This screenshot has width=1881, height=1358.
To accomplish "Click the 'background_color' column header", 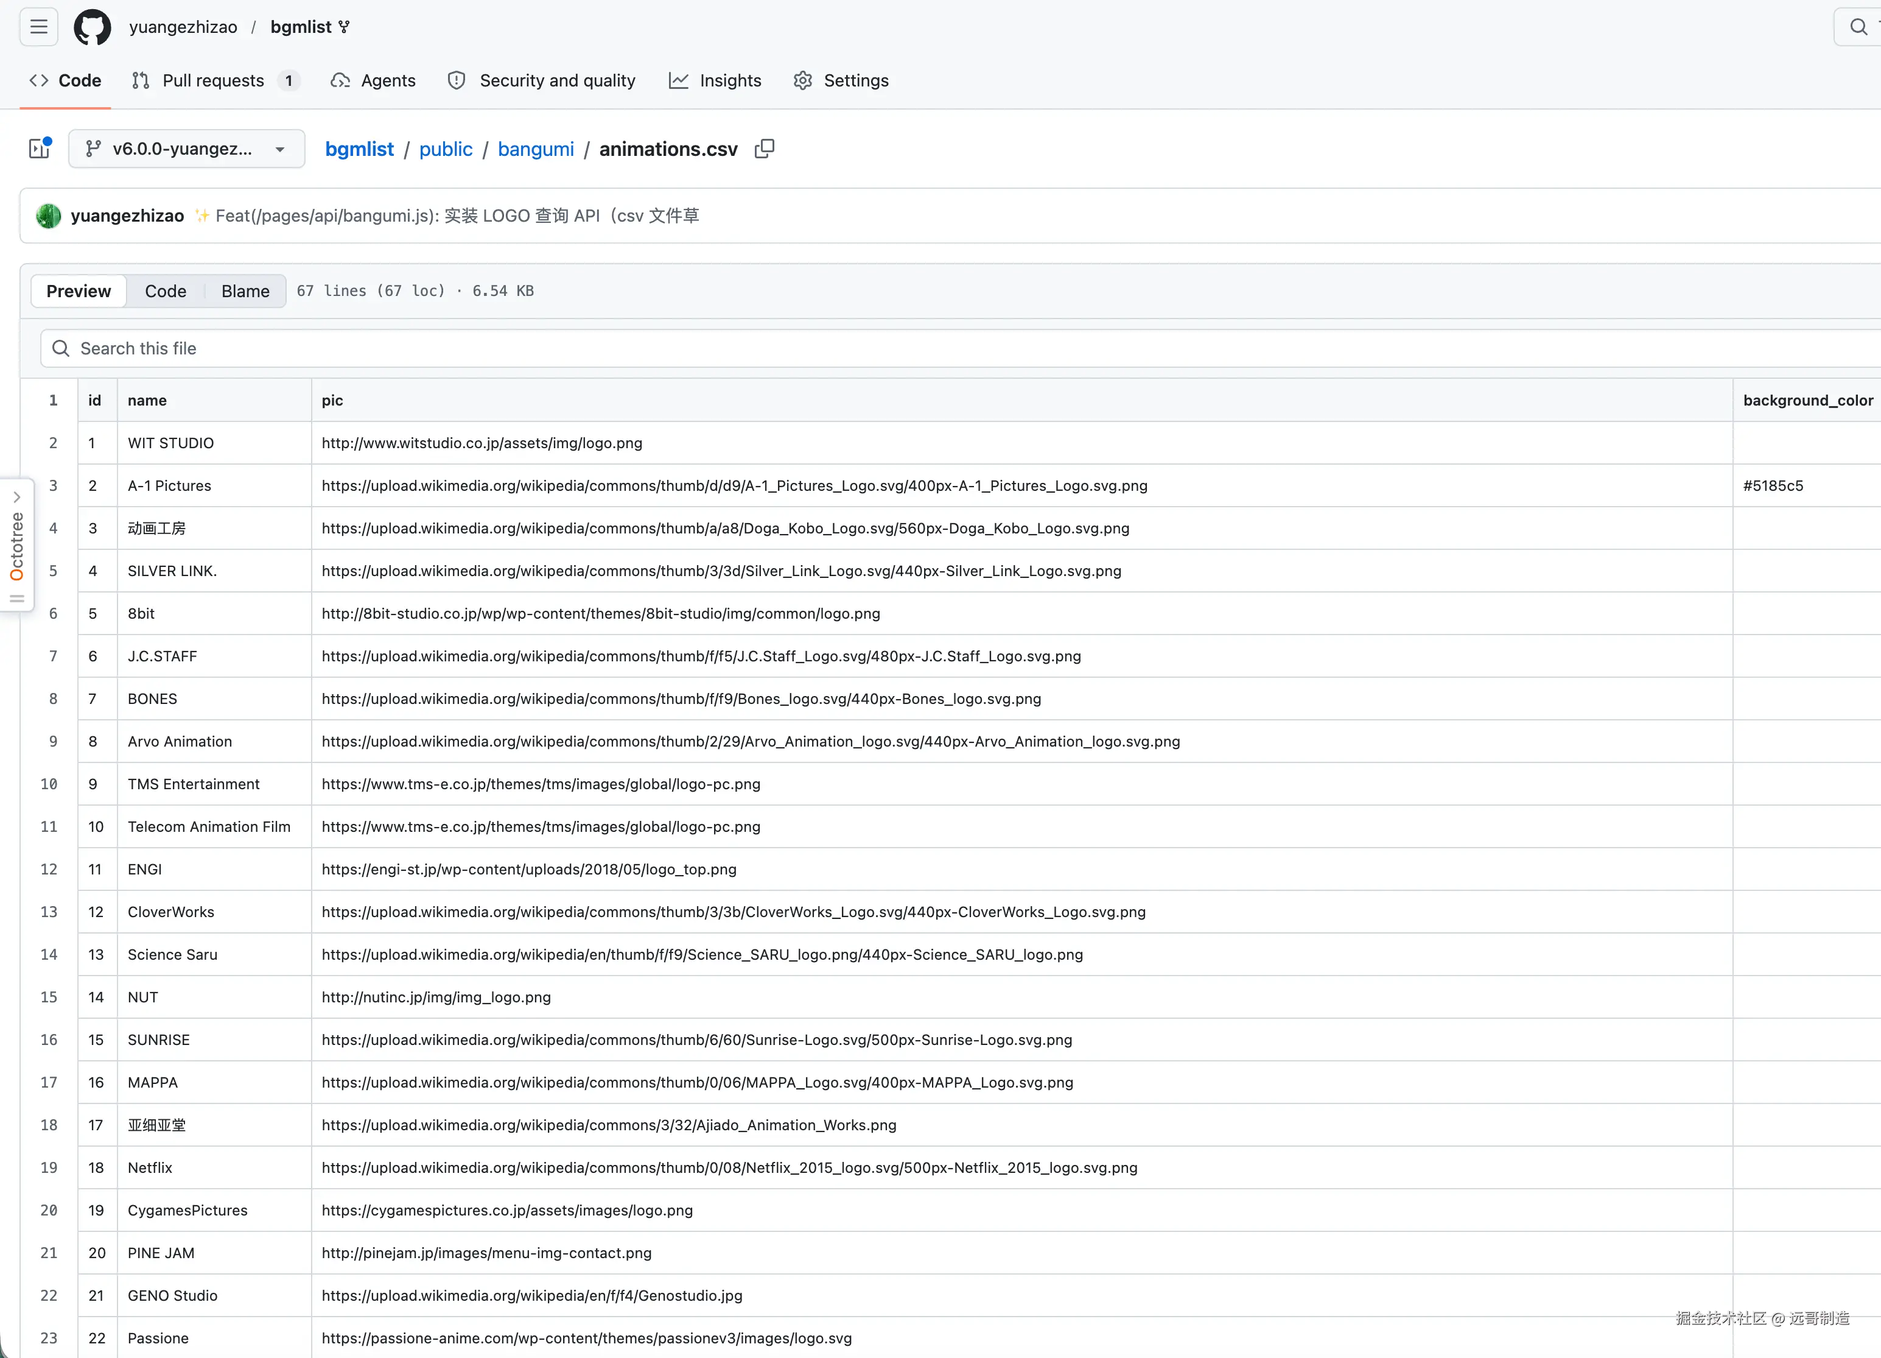I will point(1808,400).
